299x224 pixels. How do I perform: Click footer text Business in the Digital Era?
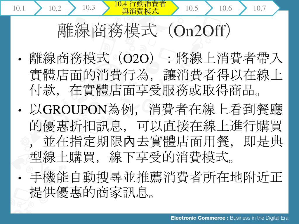click(259, 218)
